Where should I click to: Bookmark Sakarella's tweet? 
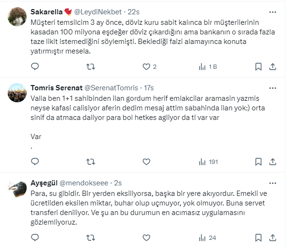click(258, 66)
